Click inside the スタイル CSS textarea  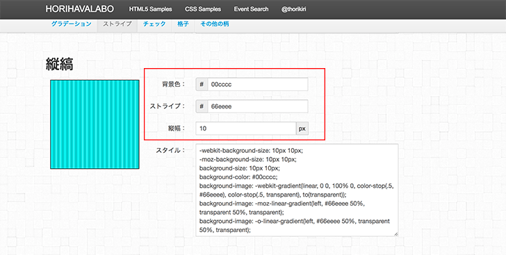[297, 190]
